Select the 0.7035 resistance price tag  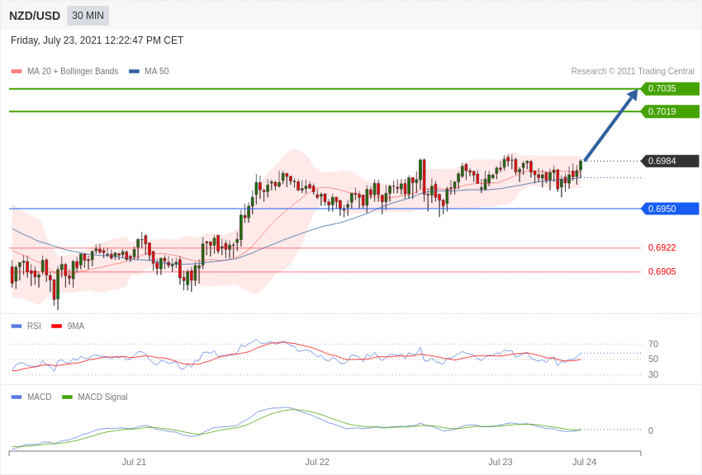tap(669, 88)
